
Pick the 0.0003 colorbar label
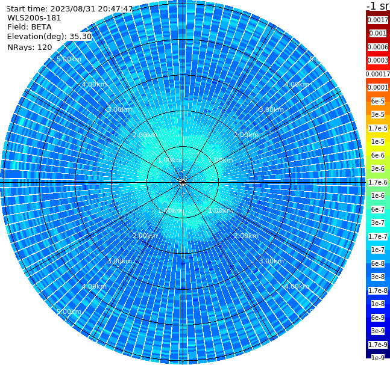point(378,60)
